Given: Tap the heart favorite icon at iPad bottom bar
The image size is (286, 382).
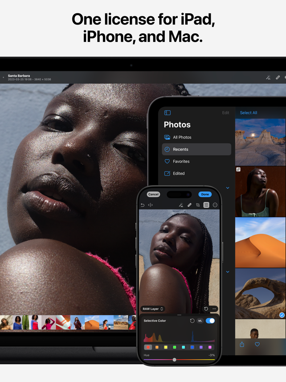Looking at the screenshot, I should (x=257, y=344).
